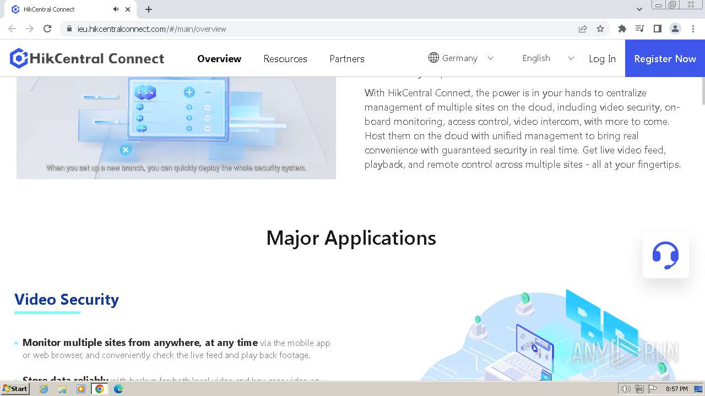The width and height of the screenshot is (705, 396).
Task: Switch to the Overview nav item
Action: click(x=219, y=58)
